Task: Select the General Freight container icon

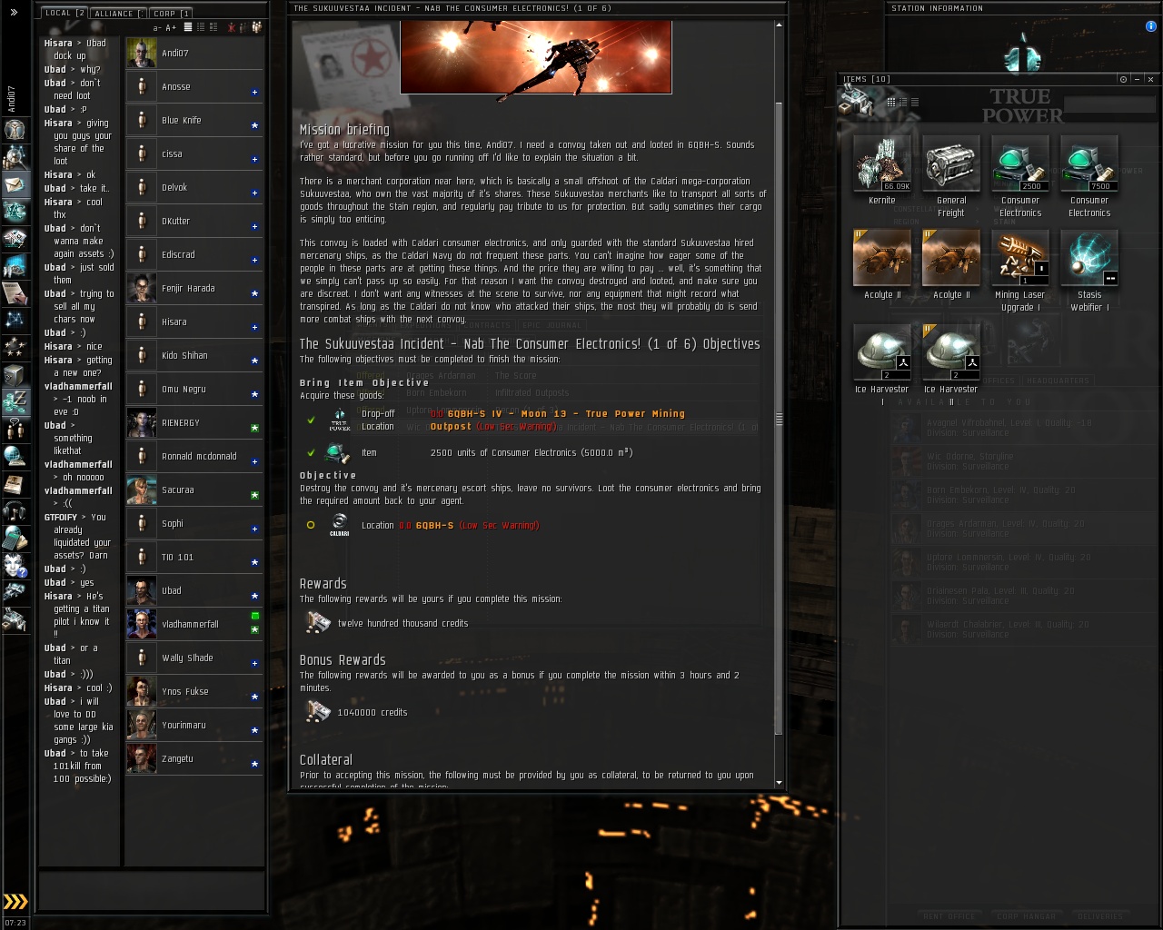Action: click(x=951, y=163)
